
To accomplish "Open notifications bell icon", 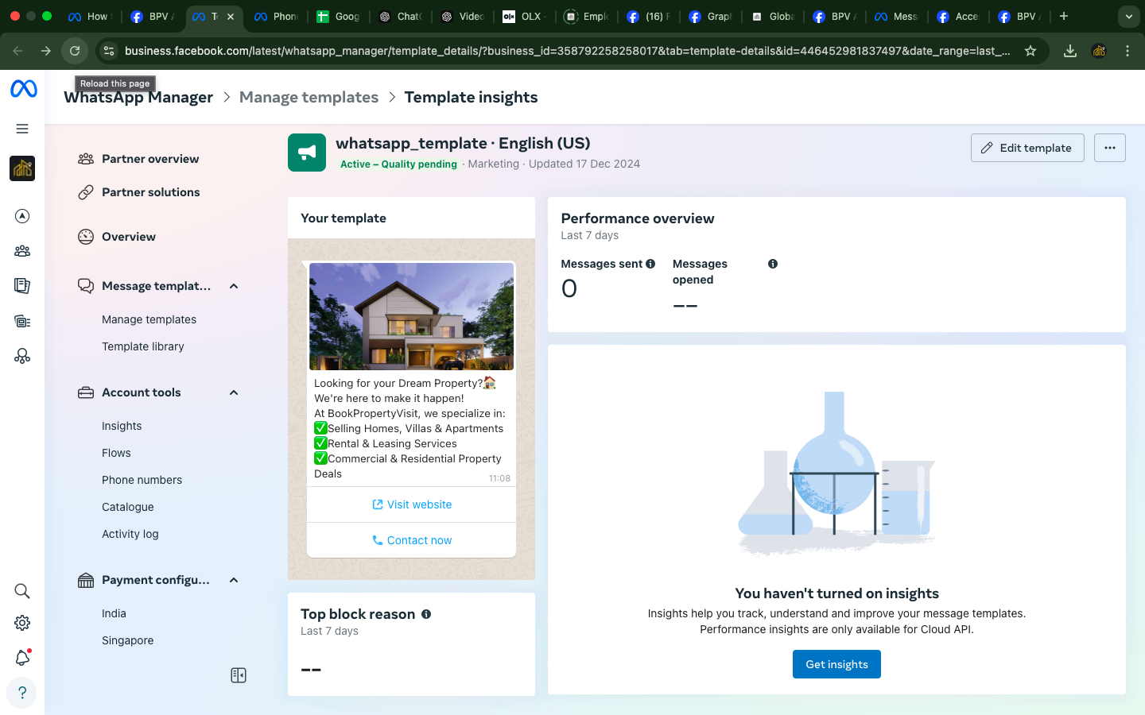I will (x=22, y=658).
